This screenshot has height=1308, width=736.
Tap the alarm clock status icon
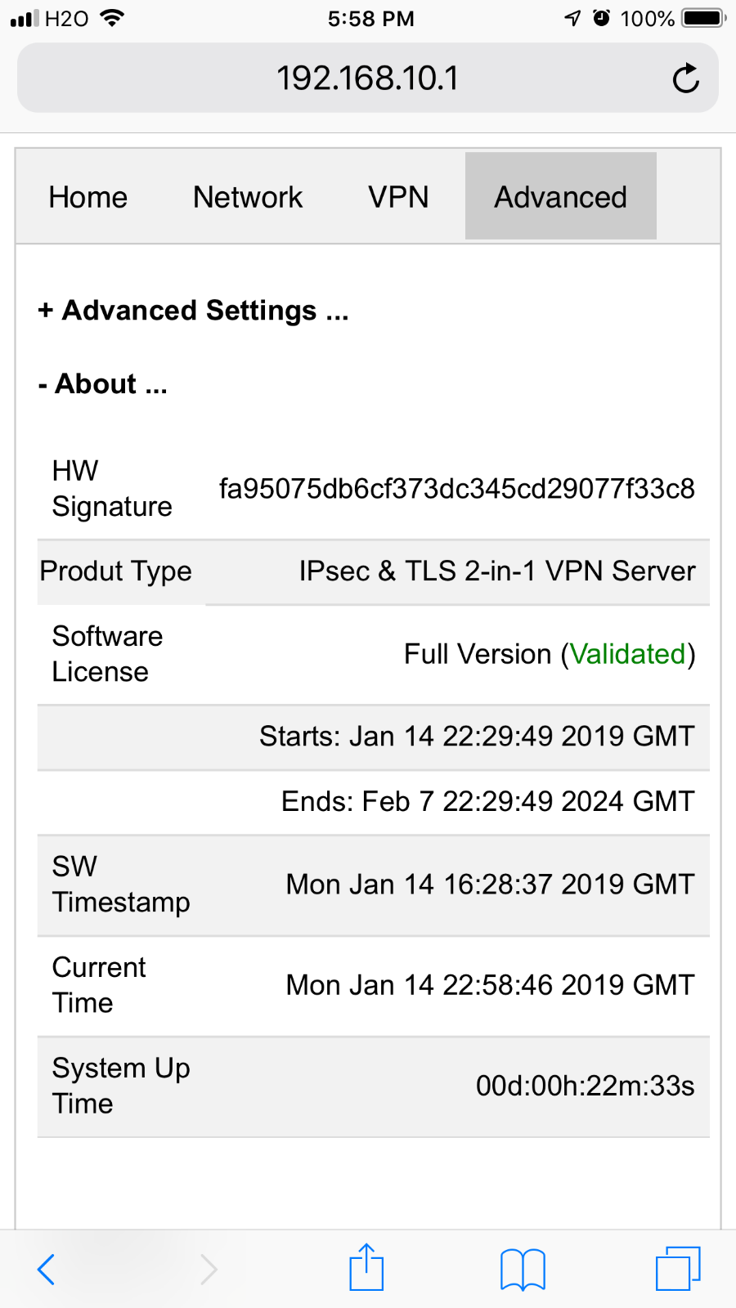coord(602,18)
